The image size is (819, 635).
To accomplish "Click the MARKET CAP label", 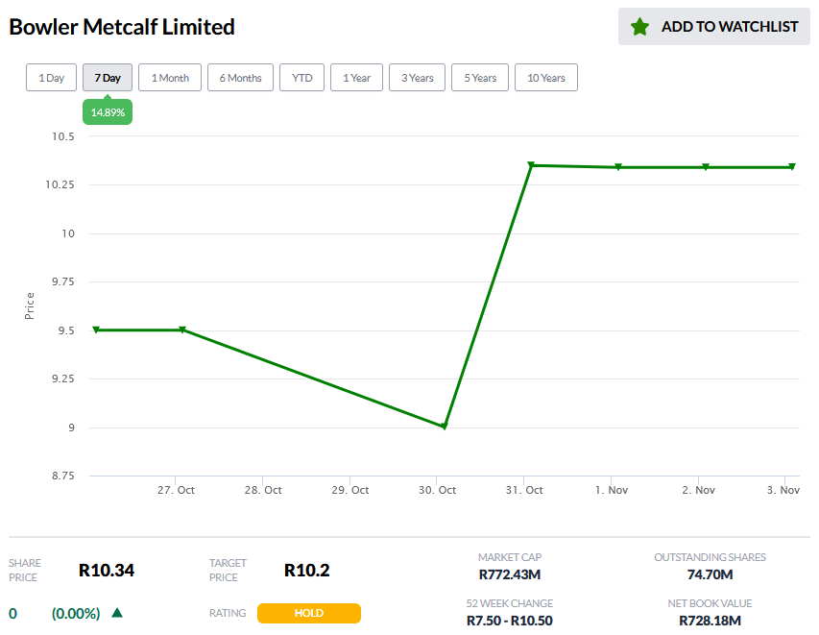I will pyautogui.click(x=510, y=557).
